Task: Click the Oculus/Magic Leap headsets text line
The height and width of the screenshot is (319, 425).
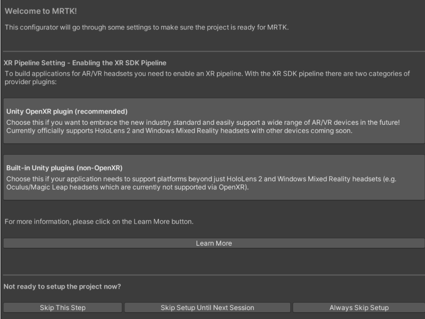Action: pyautogui.click(x=127, y=187)
